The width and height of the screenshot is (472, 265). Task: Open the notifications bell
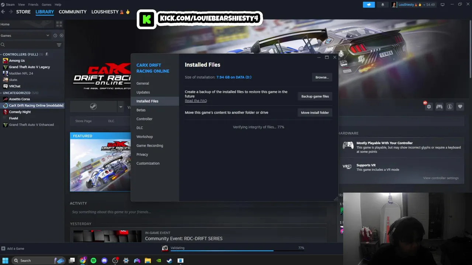pyautogui.click(x=382, y=4)
